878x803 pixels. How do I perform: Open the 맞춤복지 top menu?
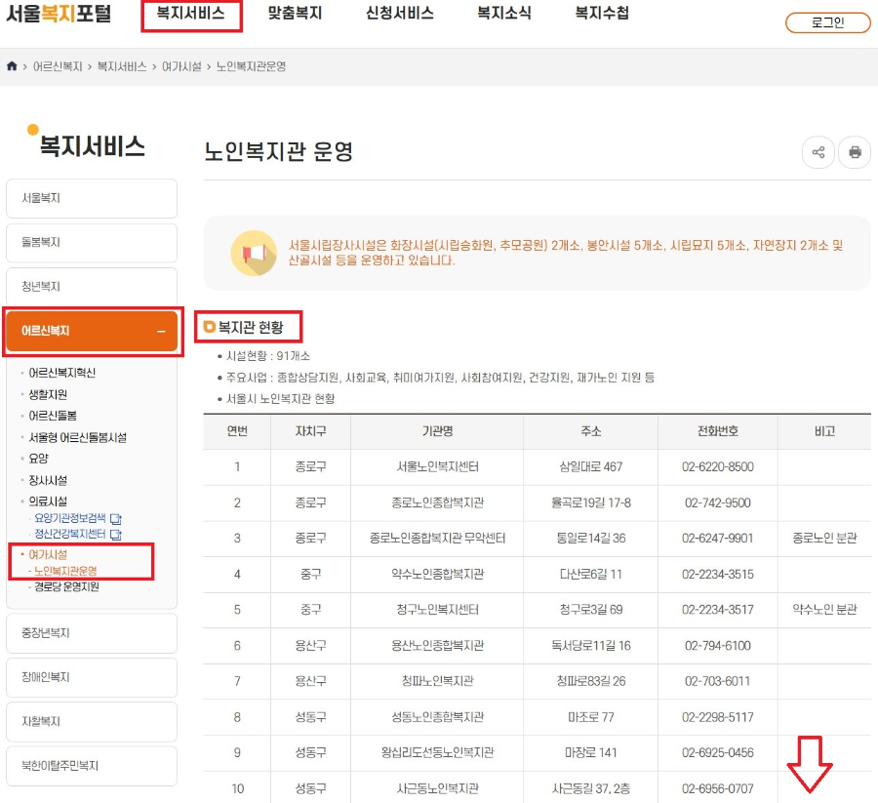tap(295, 13)
